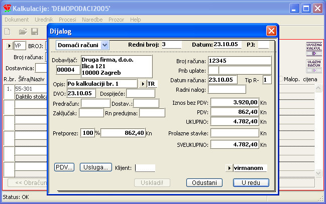Open the Help menu
326x204 pixels.
[135, 20]
